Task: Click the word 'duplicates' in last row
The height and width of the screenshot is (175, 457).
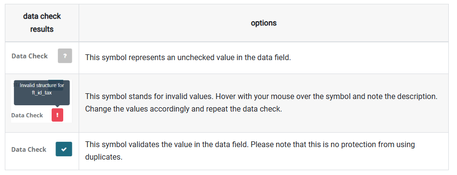Action: coord(103,157)
